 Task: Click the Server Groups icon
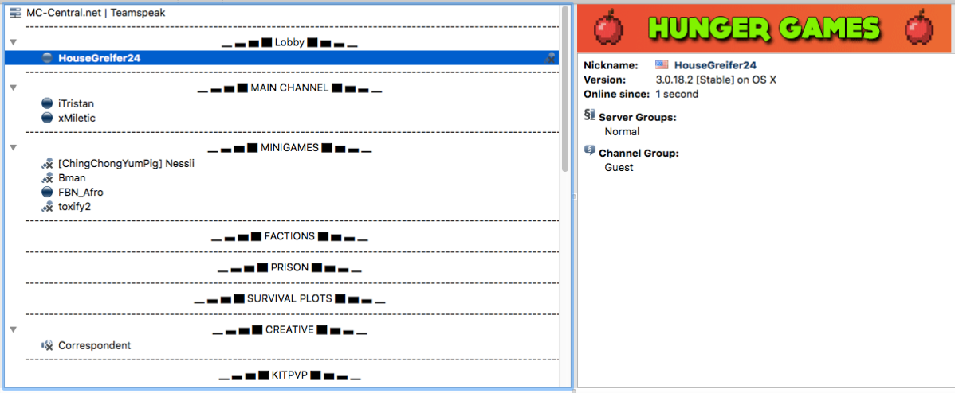[590, 116]
